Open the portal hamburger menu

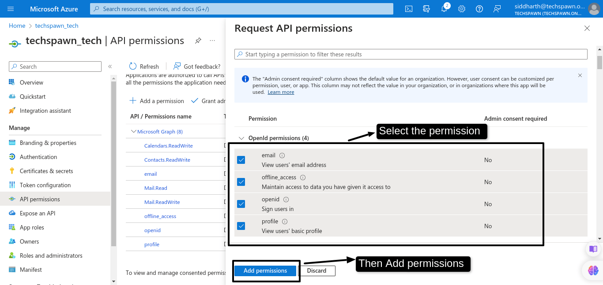[x=11, y=9]
